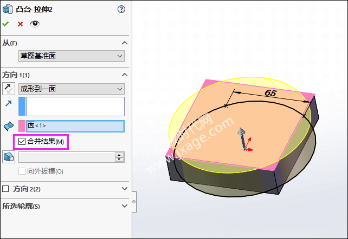348x239 pixels.
Task: Open help for Boss-Extrude2
Action: [121, 9]
